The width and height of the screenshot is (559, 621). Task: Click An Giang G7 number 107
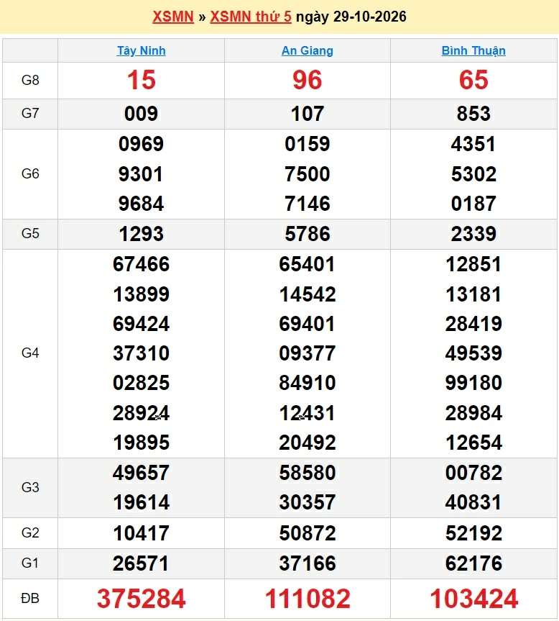pyautogui.click(x=308, y=114)
